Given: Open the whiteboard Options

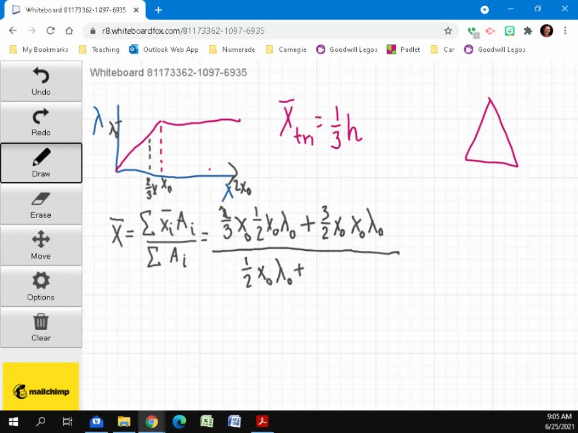Looking at the screenshot, I should tap(41, 286).
